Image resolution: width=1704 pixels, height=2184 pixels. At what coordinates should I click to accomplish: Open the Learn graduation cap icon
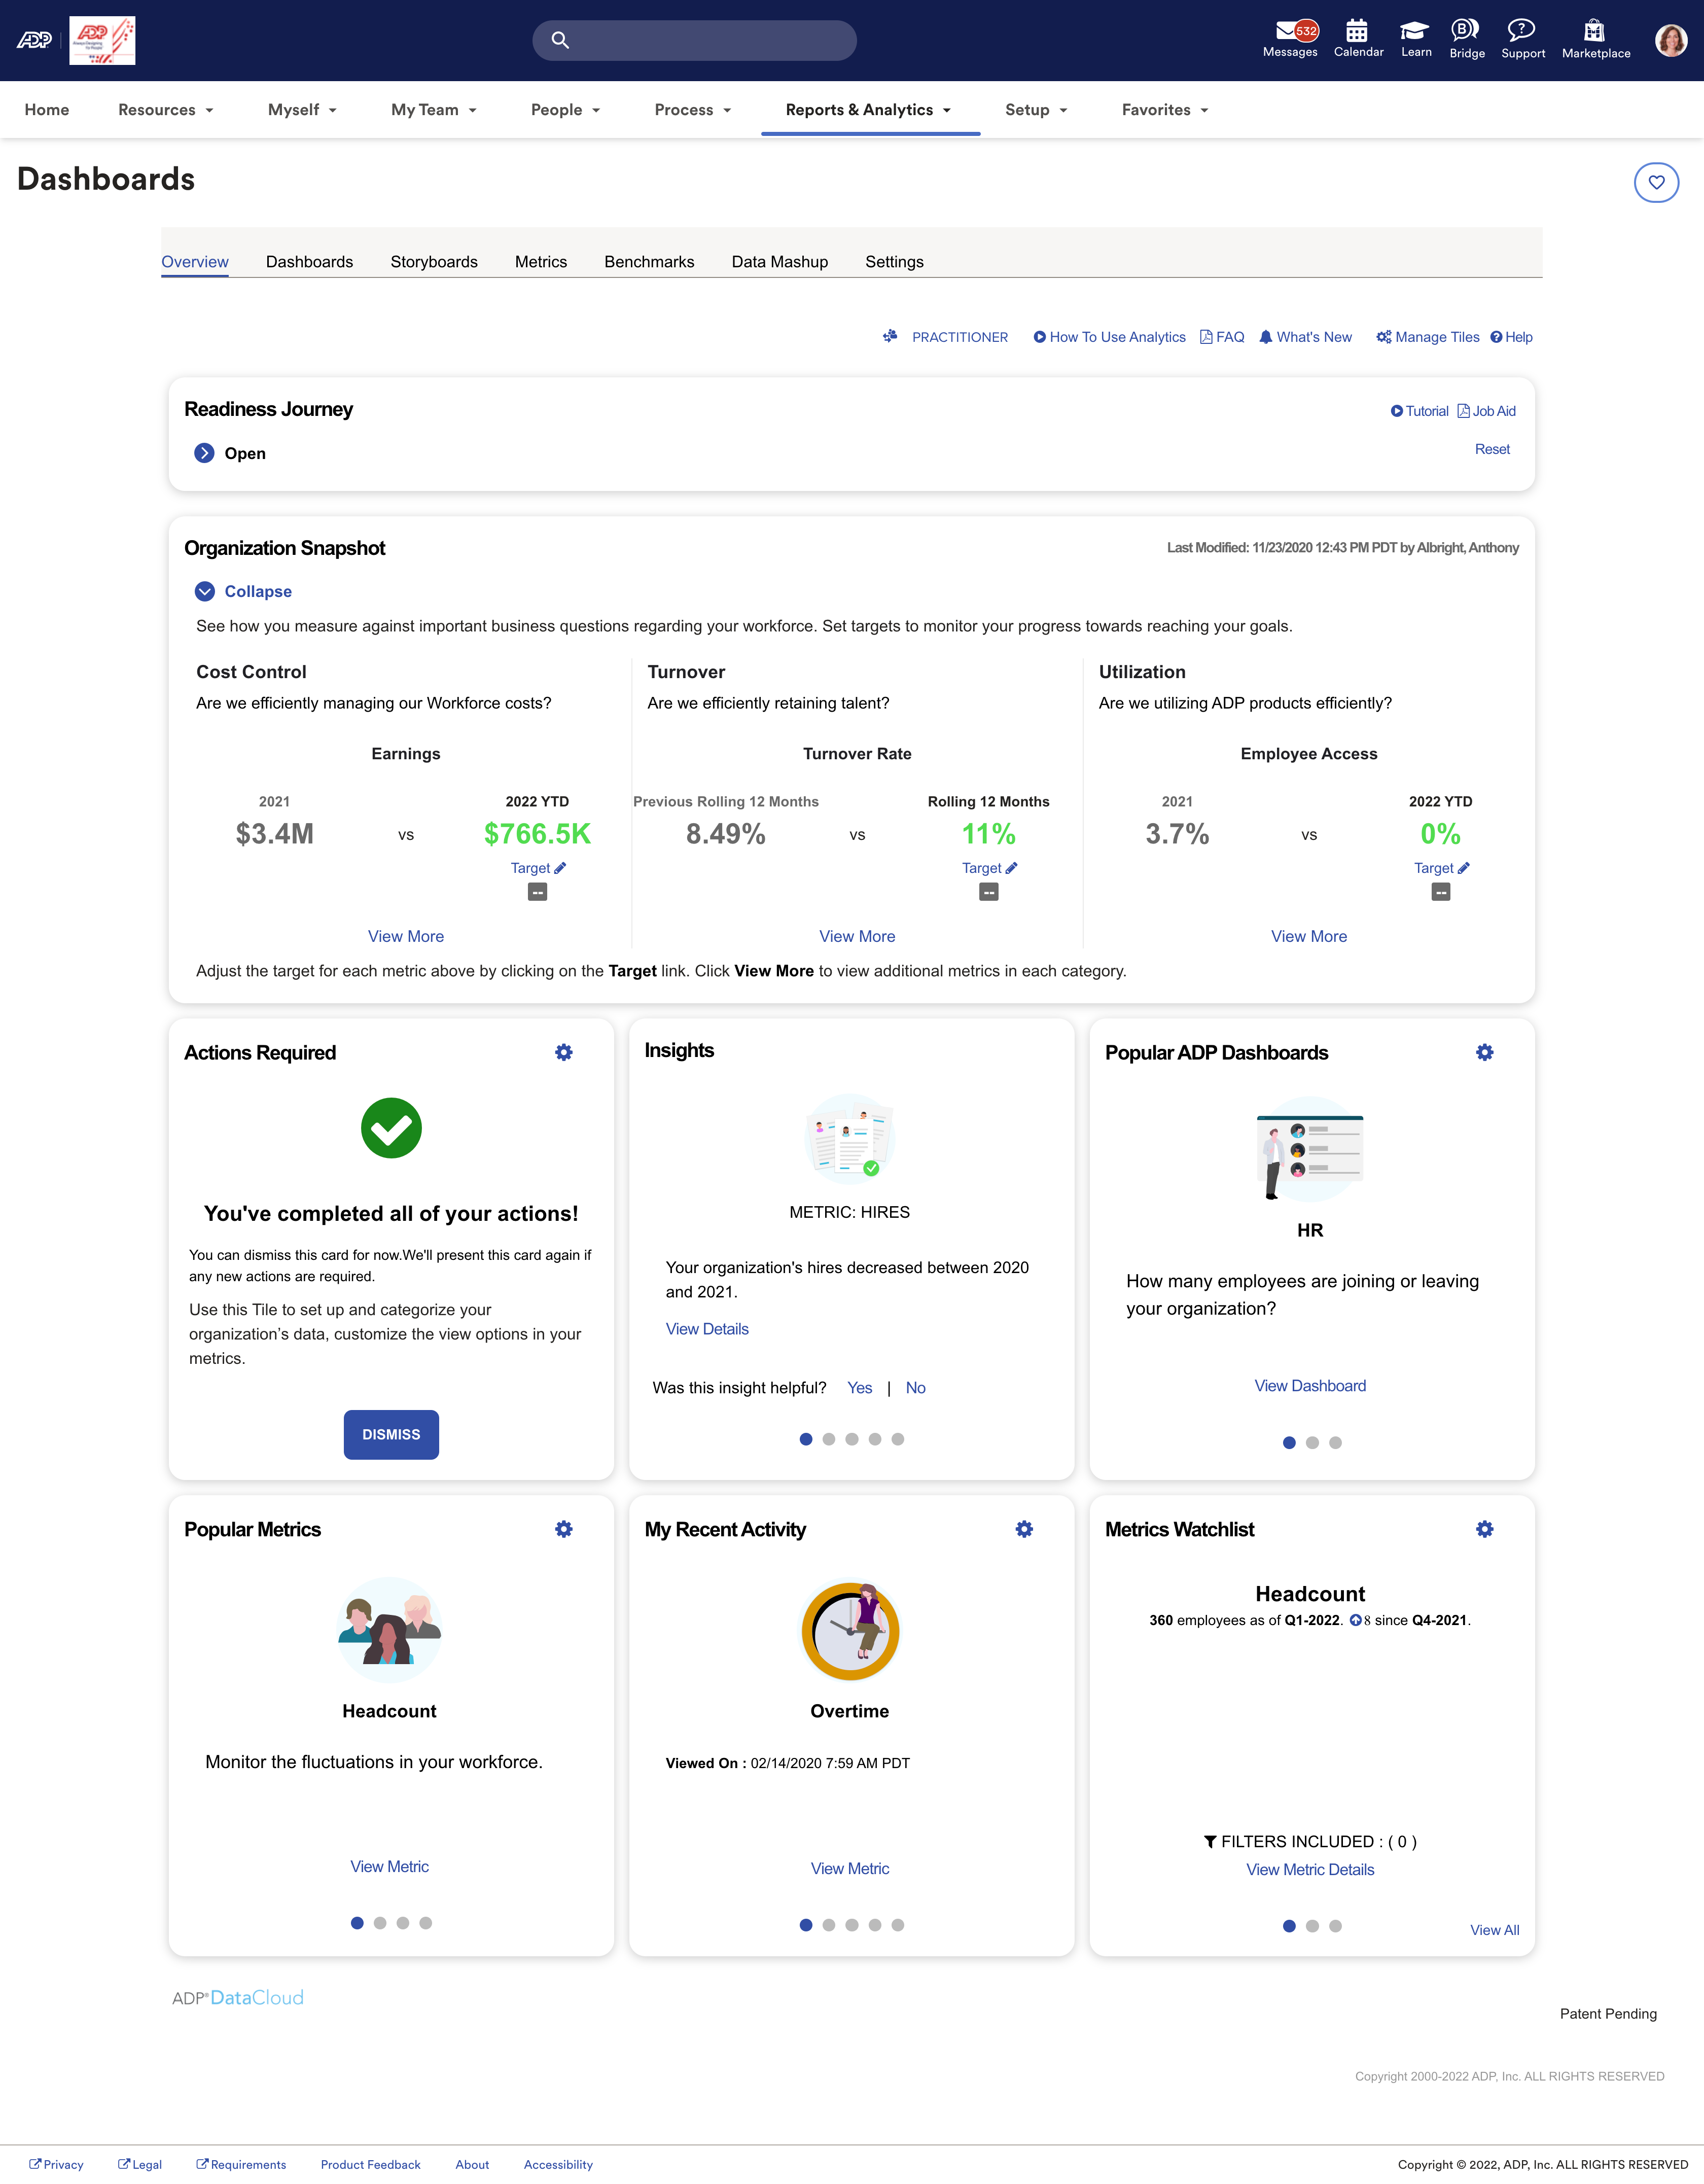(x=1415, y=32)
